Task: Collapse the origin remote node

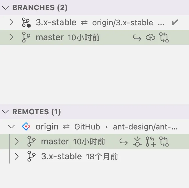Action: coord(11,127)
